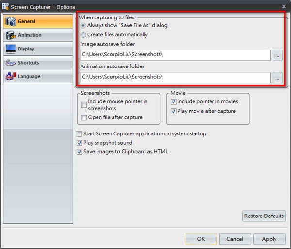Go to the Shortcuts tab
Image resolution: width=291 pixels, height=249 pixels.
coord(38,63)
